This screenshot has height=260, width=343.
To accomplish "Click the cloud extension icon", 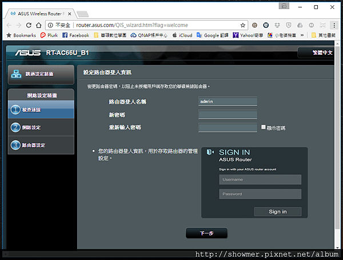I will click(300, 25).
